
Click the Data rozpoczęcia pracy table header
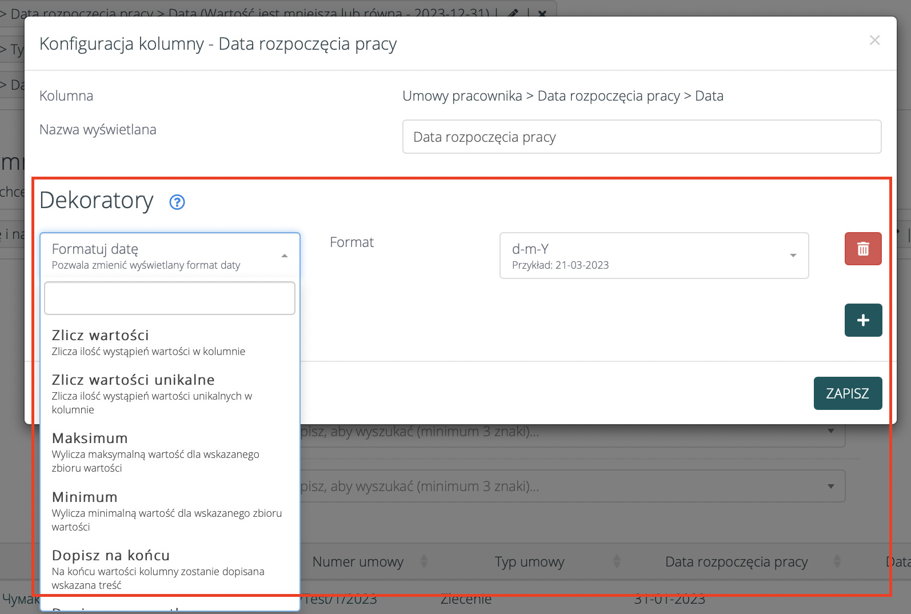coord(736,562)
